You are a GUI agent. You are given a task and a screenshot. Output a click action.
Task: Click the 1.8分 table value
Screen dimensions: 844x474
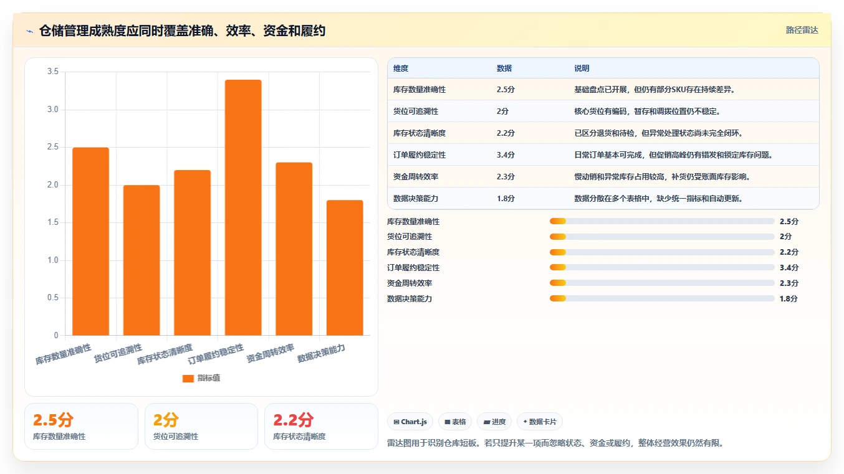[506, 199]
